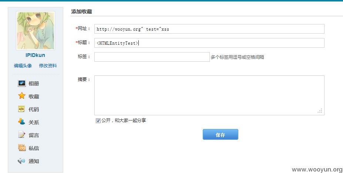This screenshot has height=173, width=343.
Task: Click the user avatar image
Action: tap(36, 31)
